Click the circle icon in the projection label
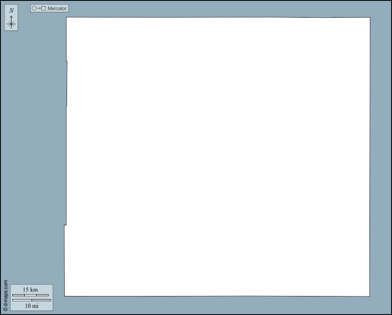 click(34, 8)
